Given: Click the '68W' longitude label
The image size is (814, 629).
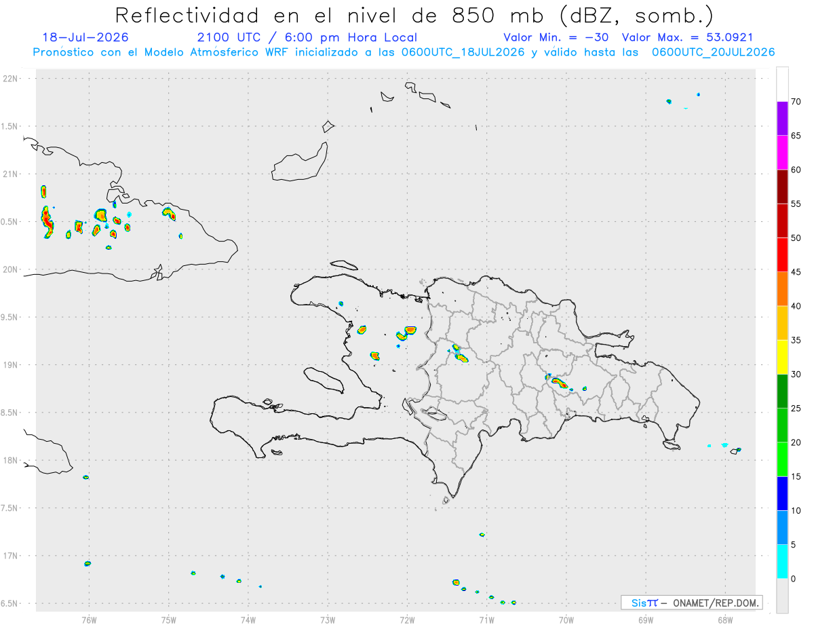Looking at the screenshot, I should coord(725,620).
